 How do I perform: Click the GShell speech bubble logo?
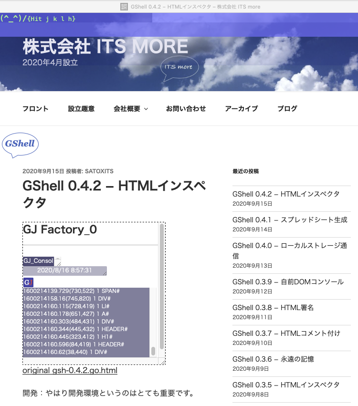[20, 144]
